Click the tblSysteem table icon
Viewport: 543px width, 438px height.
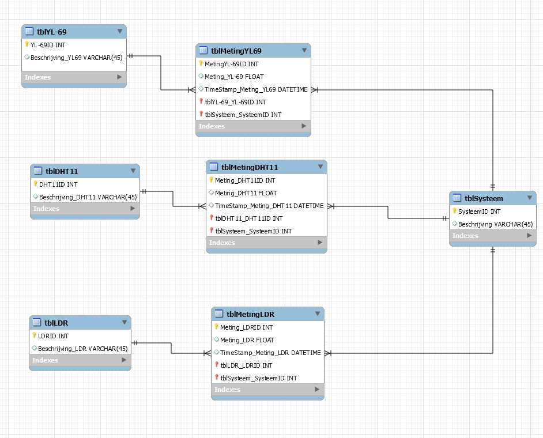(457, 198)
